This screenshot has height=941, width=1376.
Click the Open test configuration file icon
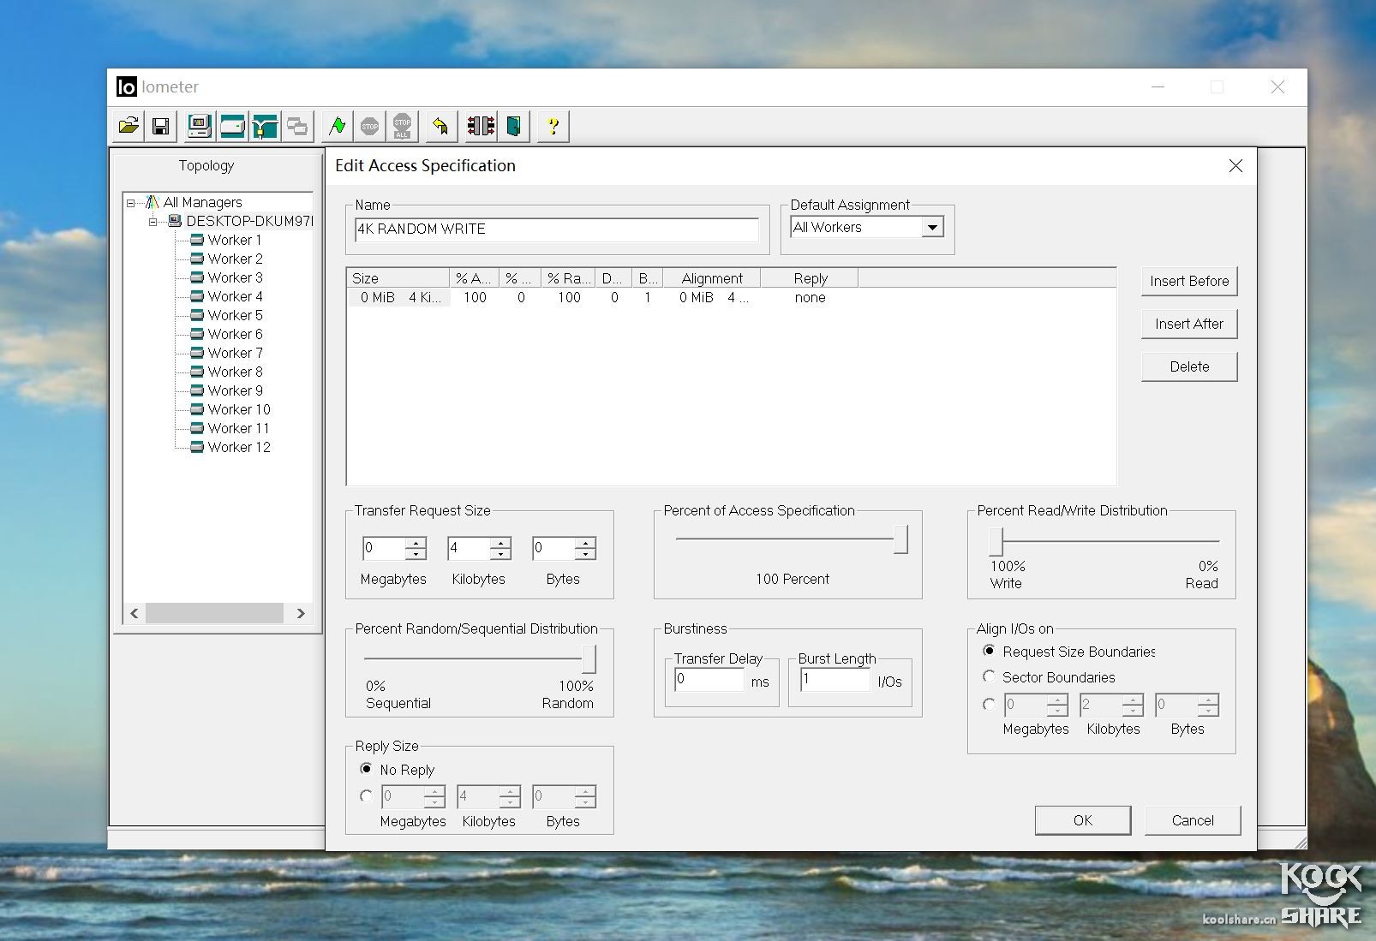click(129, 127)
